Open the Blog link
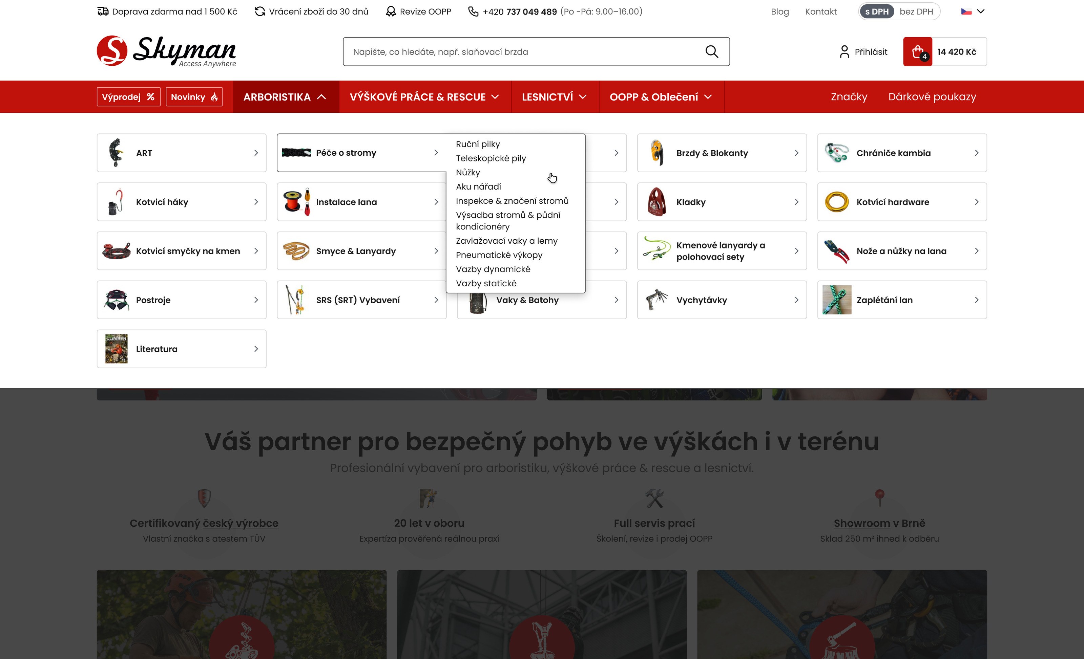Image resolution: width=1084 pixels, height=659 pixels. pyautogui.click(x=779, y=12)
